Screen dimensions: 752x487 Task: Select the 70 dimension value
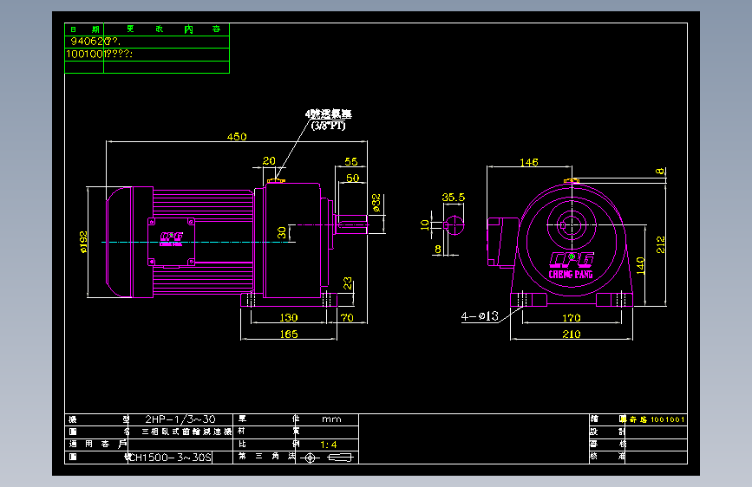[x=347, y=317]
